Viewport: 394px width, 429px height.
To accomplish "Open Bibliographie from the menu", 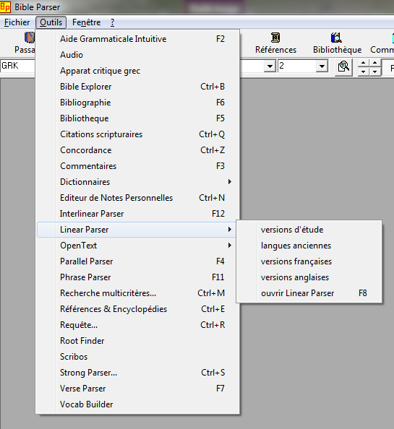I will [138, 103].
